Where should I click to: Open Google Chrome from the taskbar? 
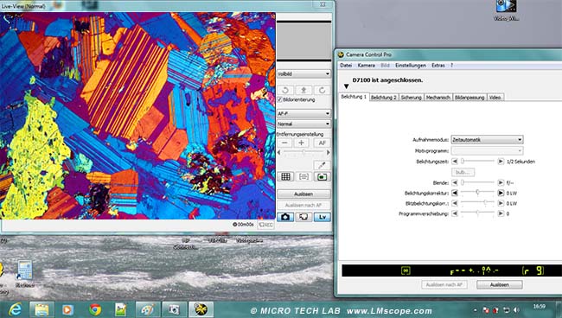point(95,309)
